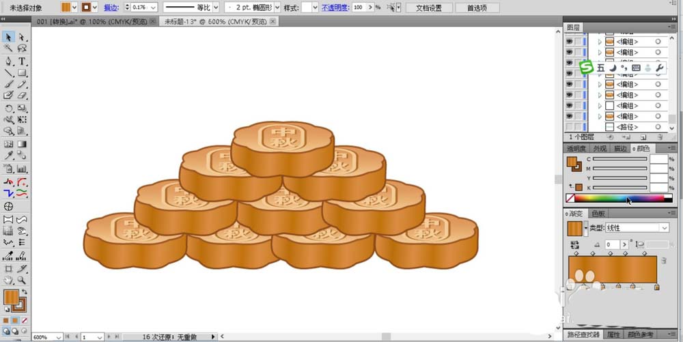This screenshot has width=683, height=342.
Task: Open the 色板 panel tab
Action: [598, 214]
